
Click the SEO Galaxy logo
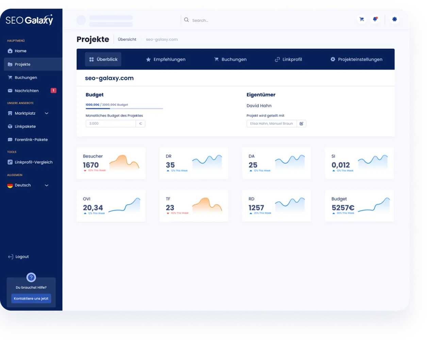[30, 20]
